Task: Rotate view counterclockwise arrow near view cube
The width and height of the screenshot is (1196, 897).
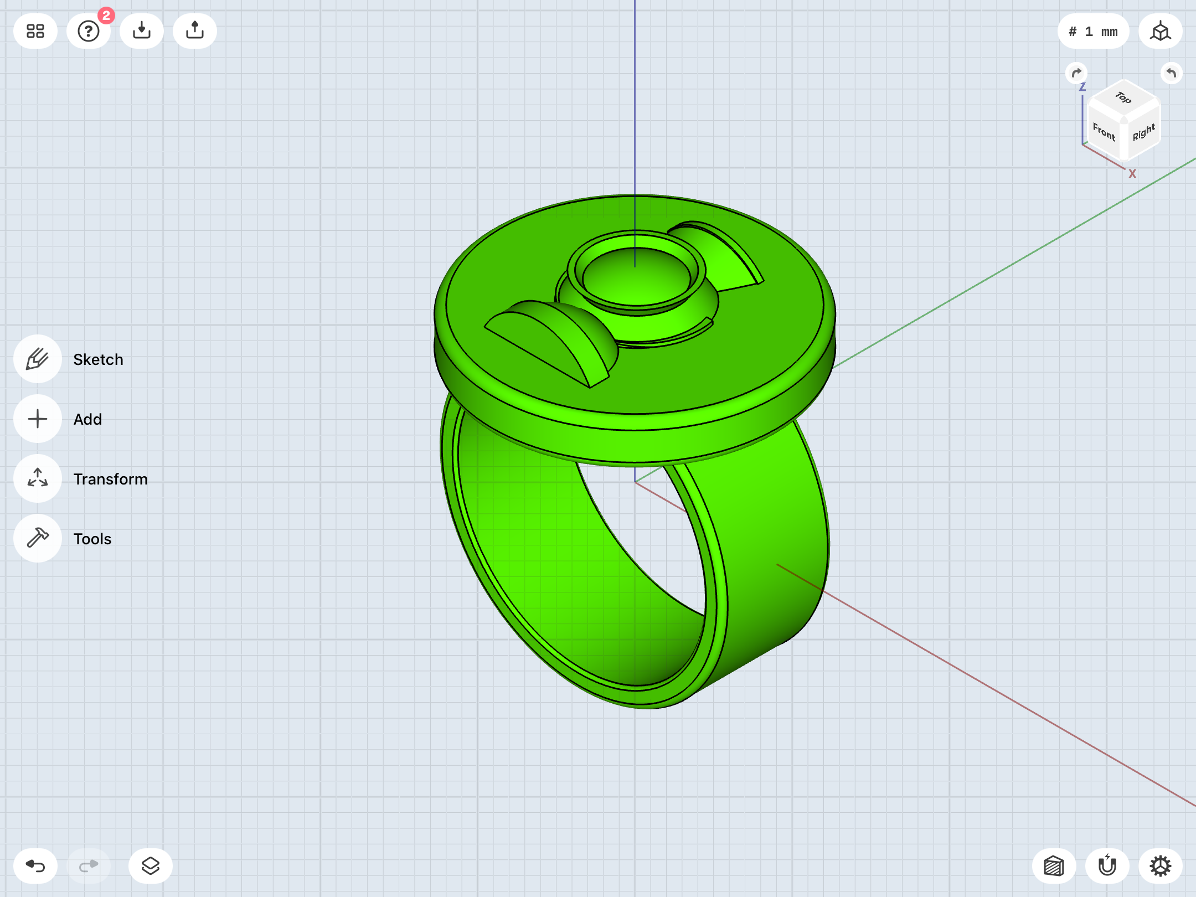Action: point(1172,73)
